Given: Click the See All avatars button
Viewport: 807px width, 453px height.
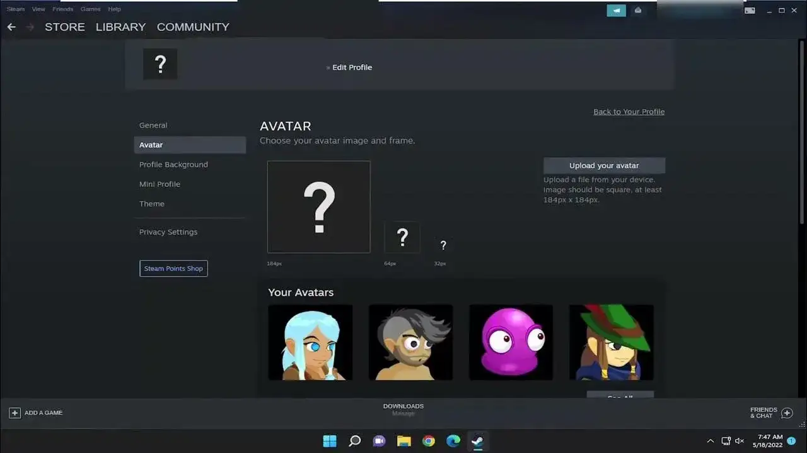Looking at the screenshot, I should pos(620,396).
